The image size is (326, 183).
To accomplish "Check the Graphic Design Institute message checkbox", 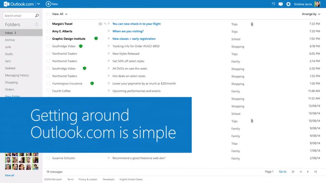I will [x=48, y=38].
